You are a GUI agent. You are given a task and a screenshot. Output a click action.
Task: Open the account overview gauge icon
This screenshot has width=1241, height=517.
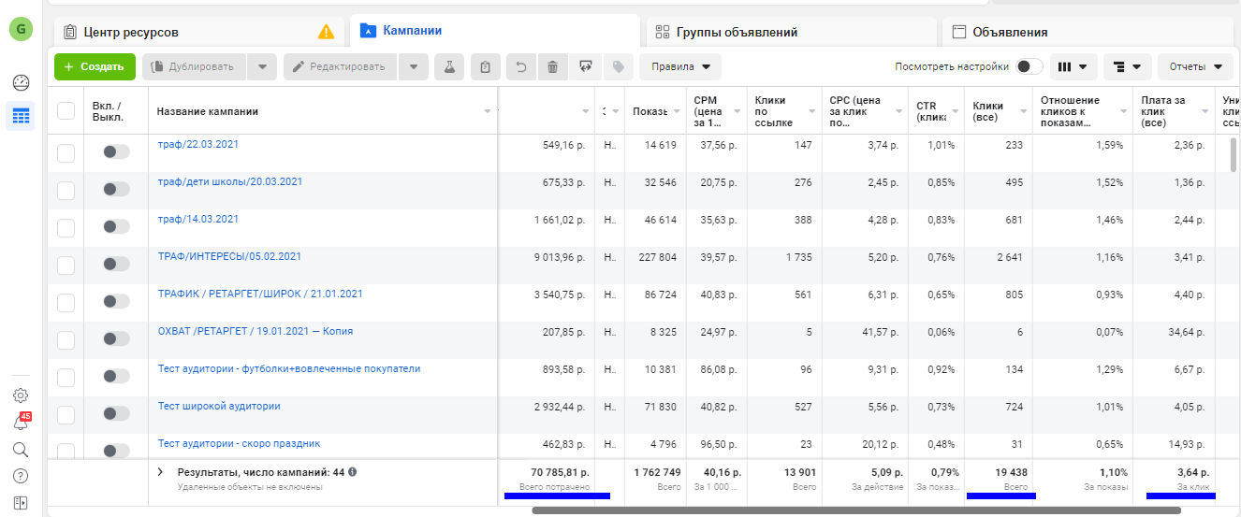21,82
